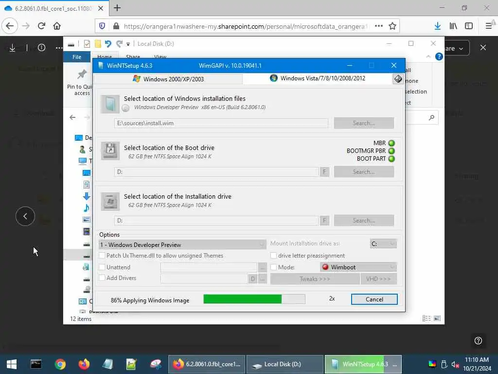This screenshot has width=498, height=374.
Task: Open the Windows Start menu
Action: (x=12, y=364)
